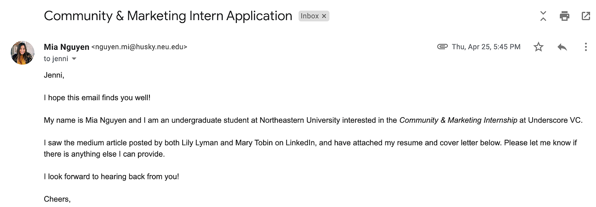Viewport: 596px width, 207px height.
Task: Click the 'I look forward to hearing back' line
Action: pos(112,176)
